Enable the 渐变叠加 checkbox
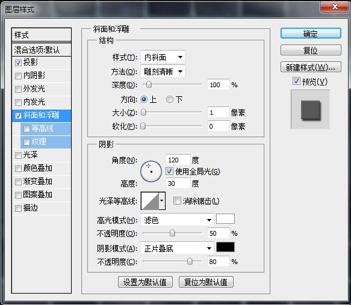The image size is (351, 305). pyautogui.click(x=18, y=182)
